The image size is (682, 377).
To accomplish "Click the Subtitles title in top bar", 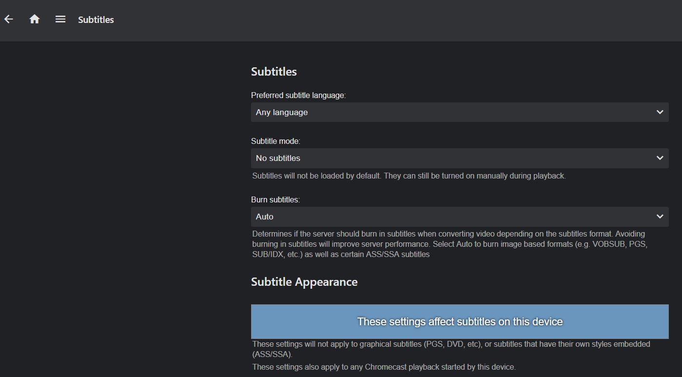I will pos(96,20).
